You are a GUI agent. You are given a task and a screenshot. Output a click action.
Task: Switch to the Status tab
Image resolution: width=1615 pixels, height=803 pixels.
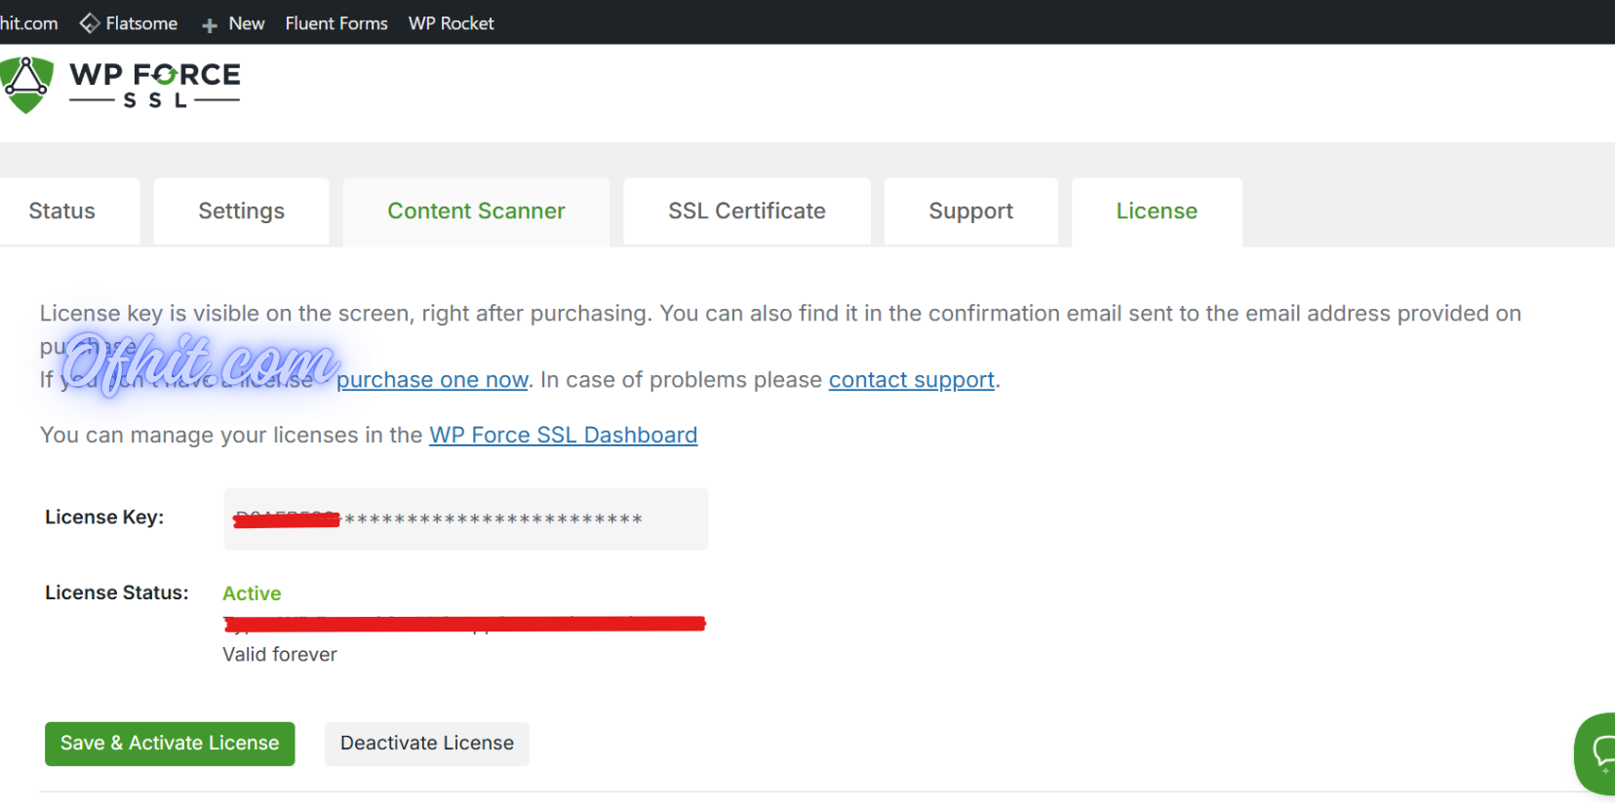pos(62,211)
